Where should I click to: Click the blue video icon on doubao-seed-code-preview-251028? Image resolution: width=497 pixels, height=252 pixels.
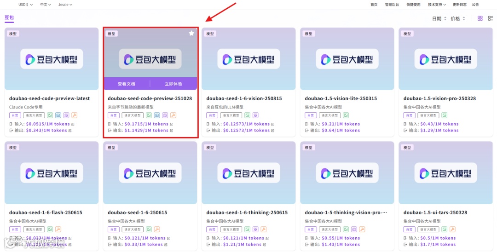click(x=157, y=115)
